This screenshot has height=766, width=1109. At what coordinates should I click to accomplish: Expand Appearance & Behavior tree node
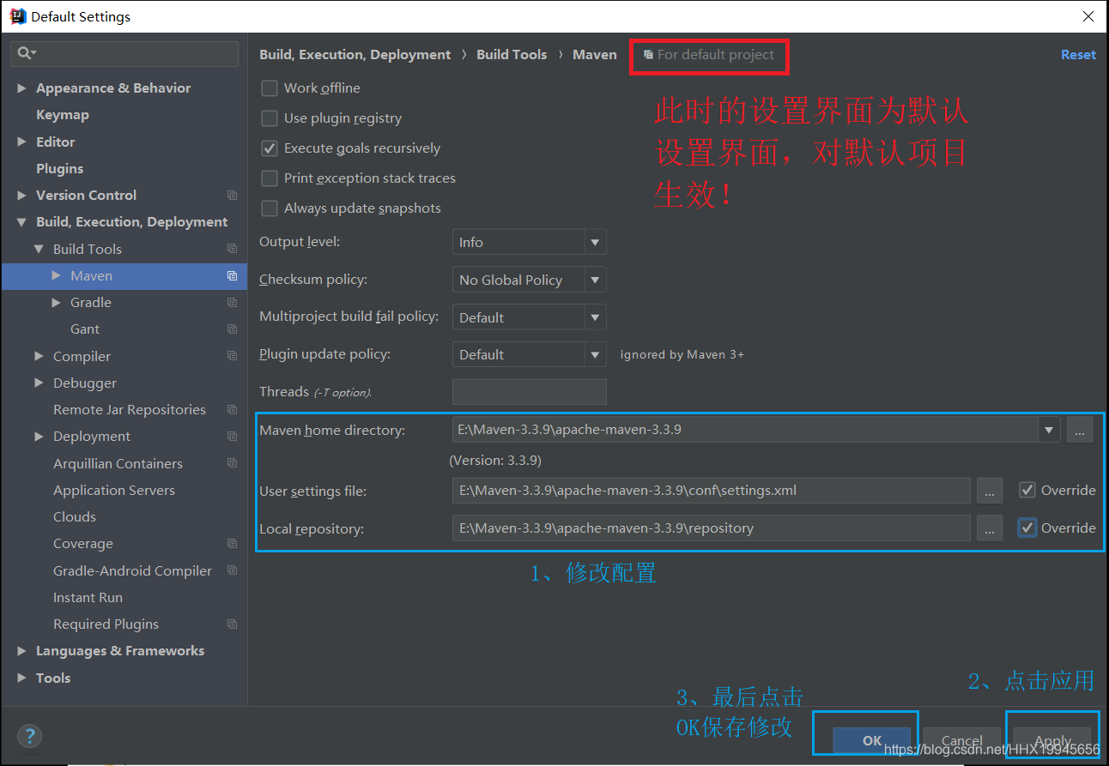coord(22,88)
